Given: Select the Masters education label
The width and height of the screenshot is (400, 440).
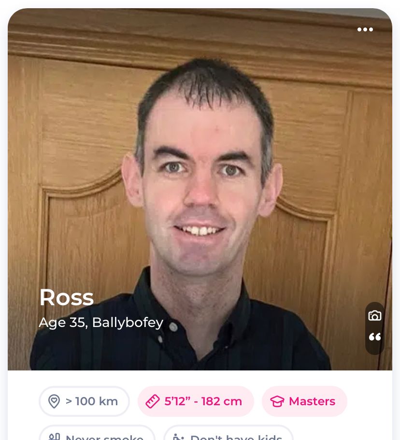Looking at the screenshot, I should pos(312,401).
